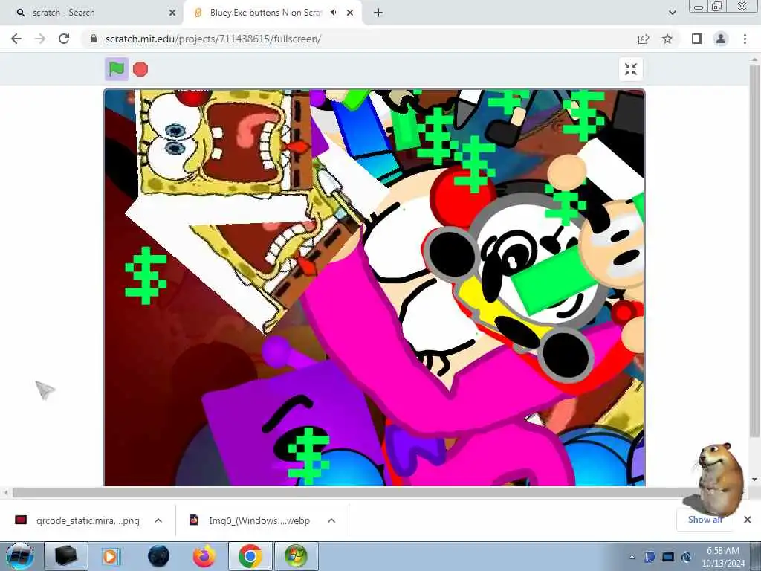761x571 pixels.
Task: Switch to the 'scratch - Search' tab
Action: (91, 13)
